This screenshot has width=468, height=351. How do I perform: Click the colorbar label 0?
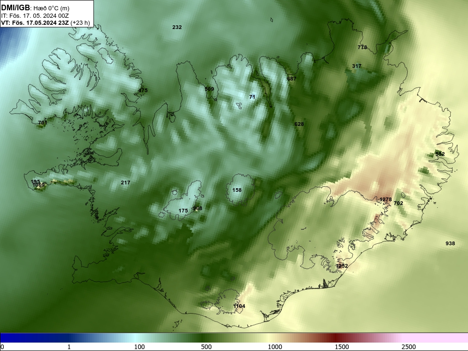point(3,347)
